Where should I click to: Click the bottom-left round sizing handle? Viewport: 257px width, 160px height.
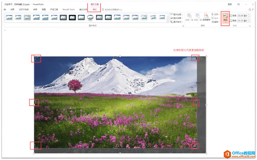pos(34,153)
